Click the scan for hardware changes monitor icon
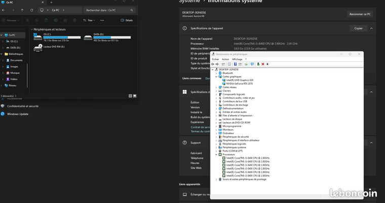 click(252, 64)
